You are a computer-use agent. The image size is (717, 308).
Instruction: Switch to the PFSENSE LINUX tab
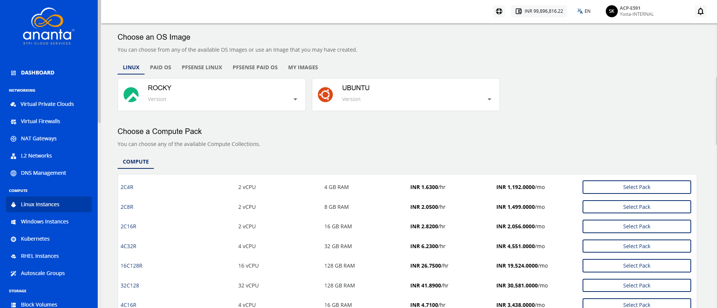coord(202,67)
